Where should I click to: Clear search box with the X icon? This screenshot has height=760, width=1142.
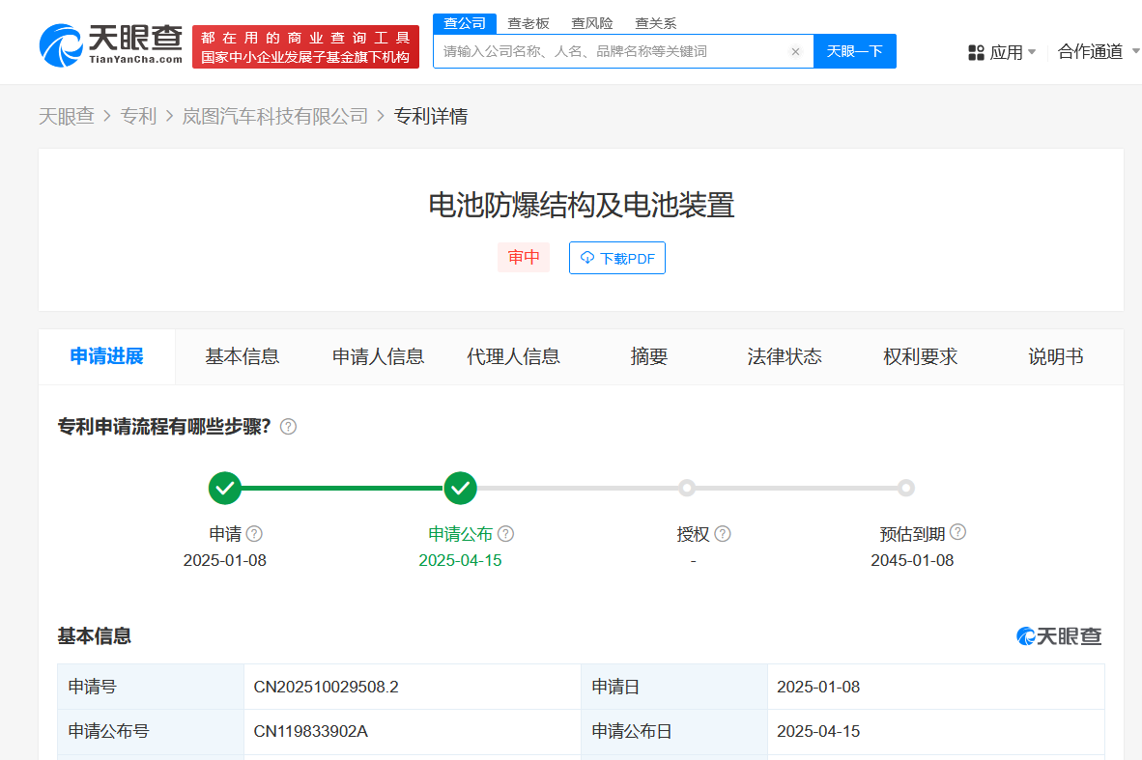click(x=795, y=52)
